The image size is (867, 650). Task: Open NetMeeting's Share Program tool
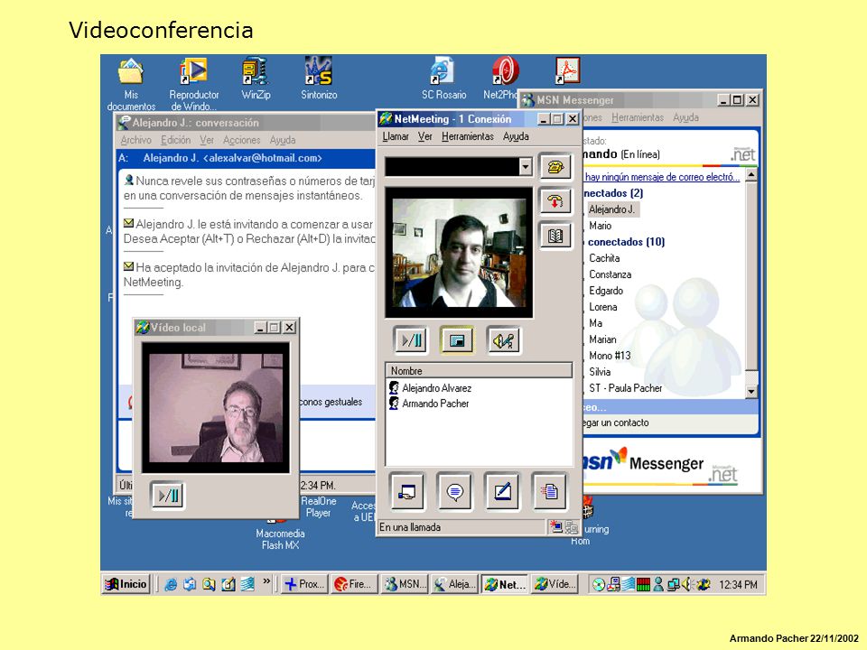407,491
